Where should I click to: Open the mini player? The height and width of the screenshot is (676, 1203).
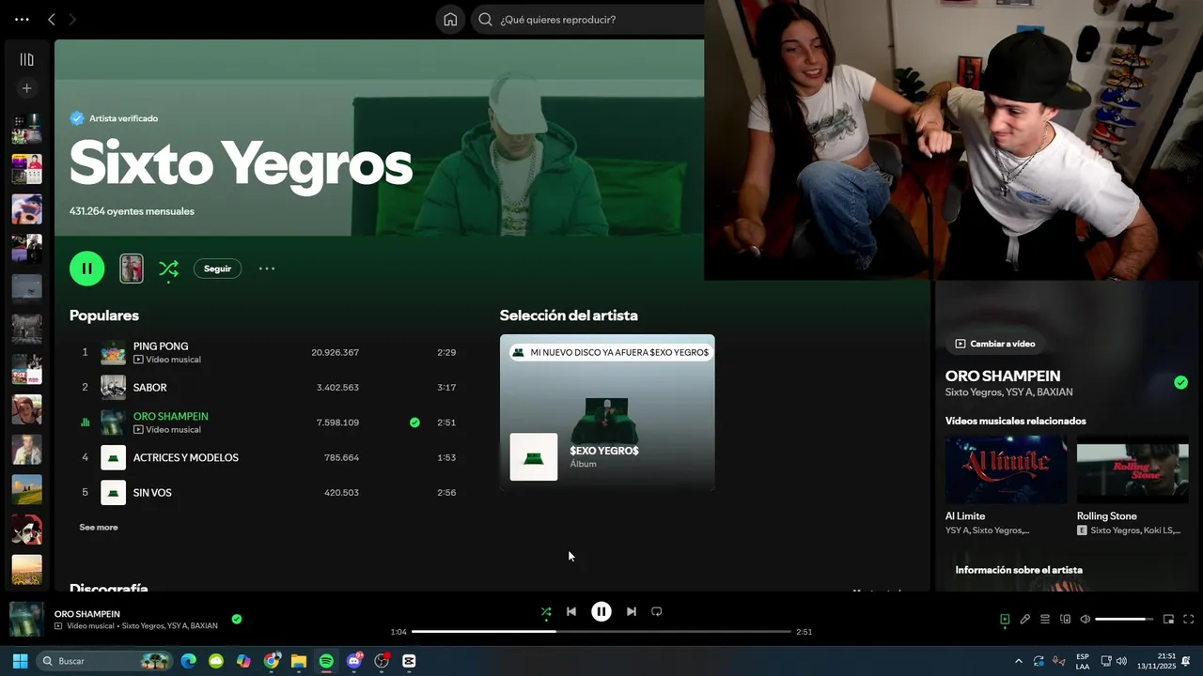point(1169,620)
